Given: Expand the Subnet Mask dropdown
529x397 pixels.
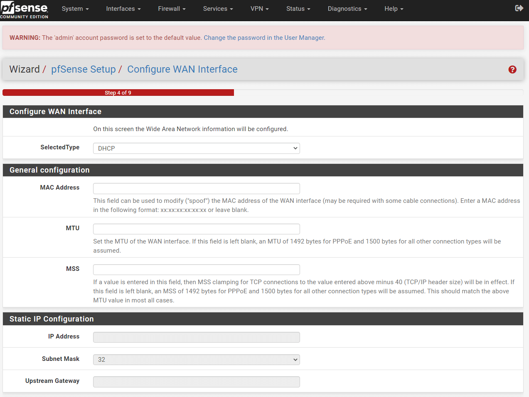Looking at the screenshot, I should 196,360.
